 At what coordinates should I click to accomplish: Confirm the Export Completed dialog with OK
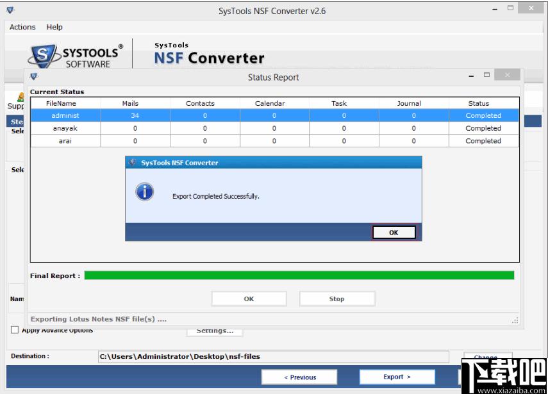pyautogui.click(x=394, y=233)
